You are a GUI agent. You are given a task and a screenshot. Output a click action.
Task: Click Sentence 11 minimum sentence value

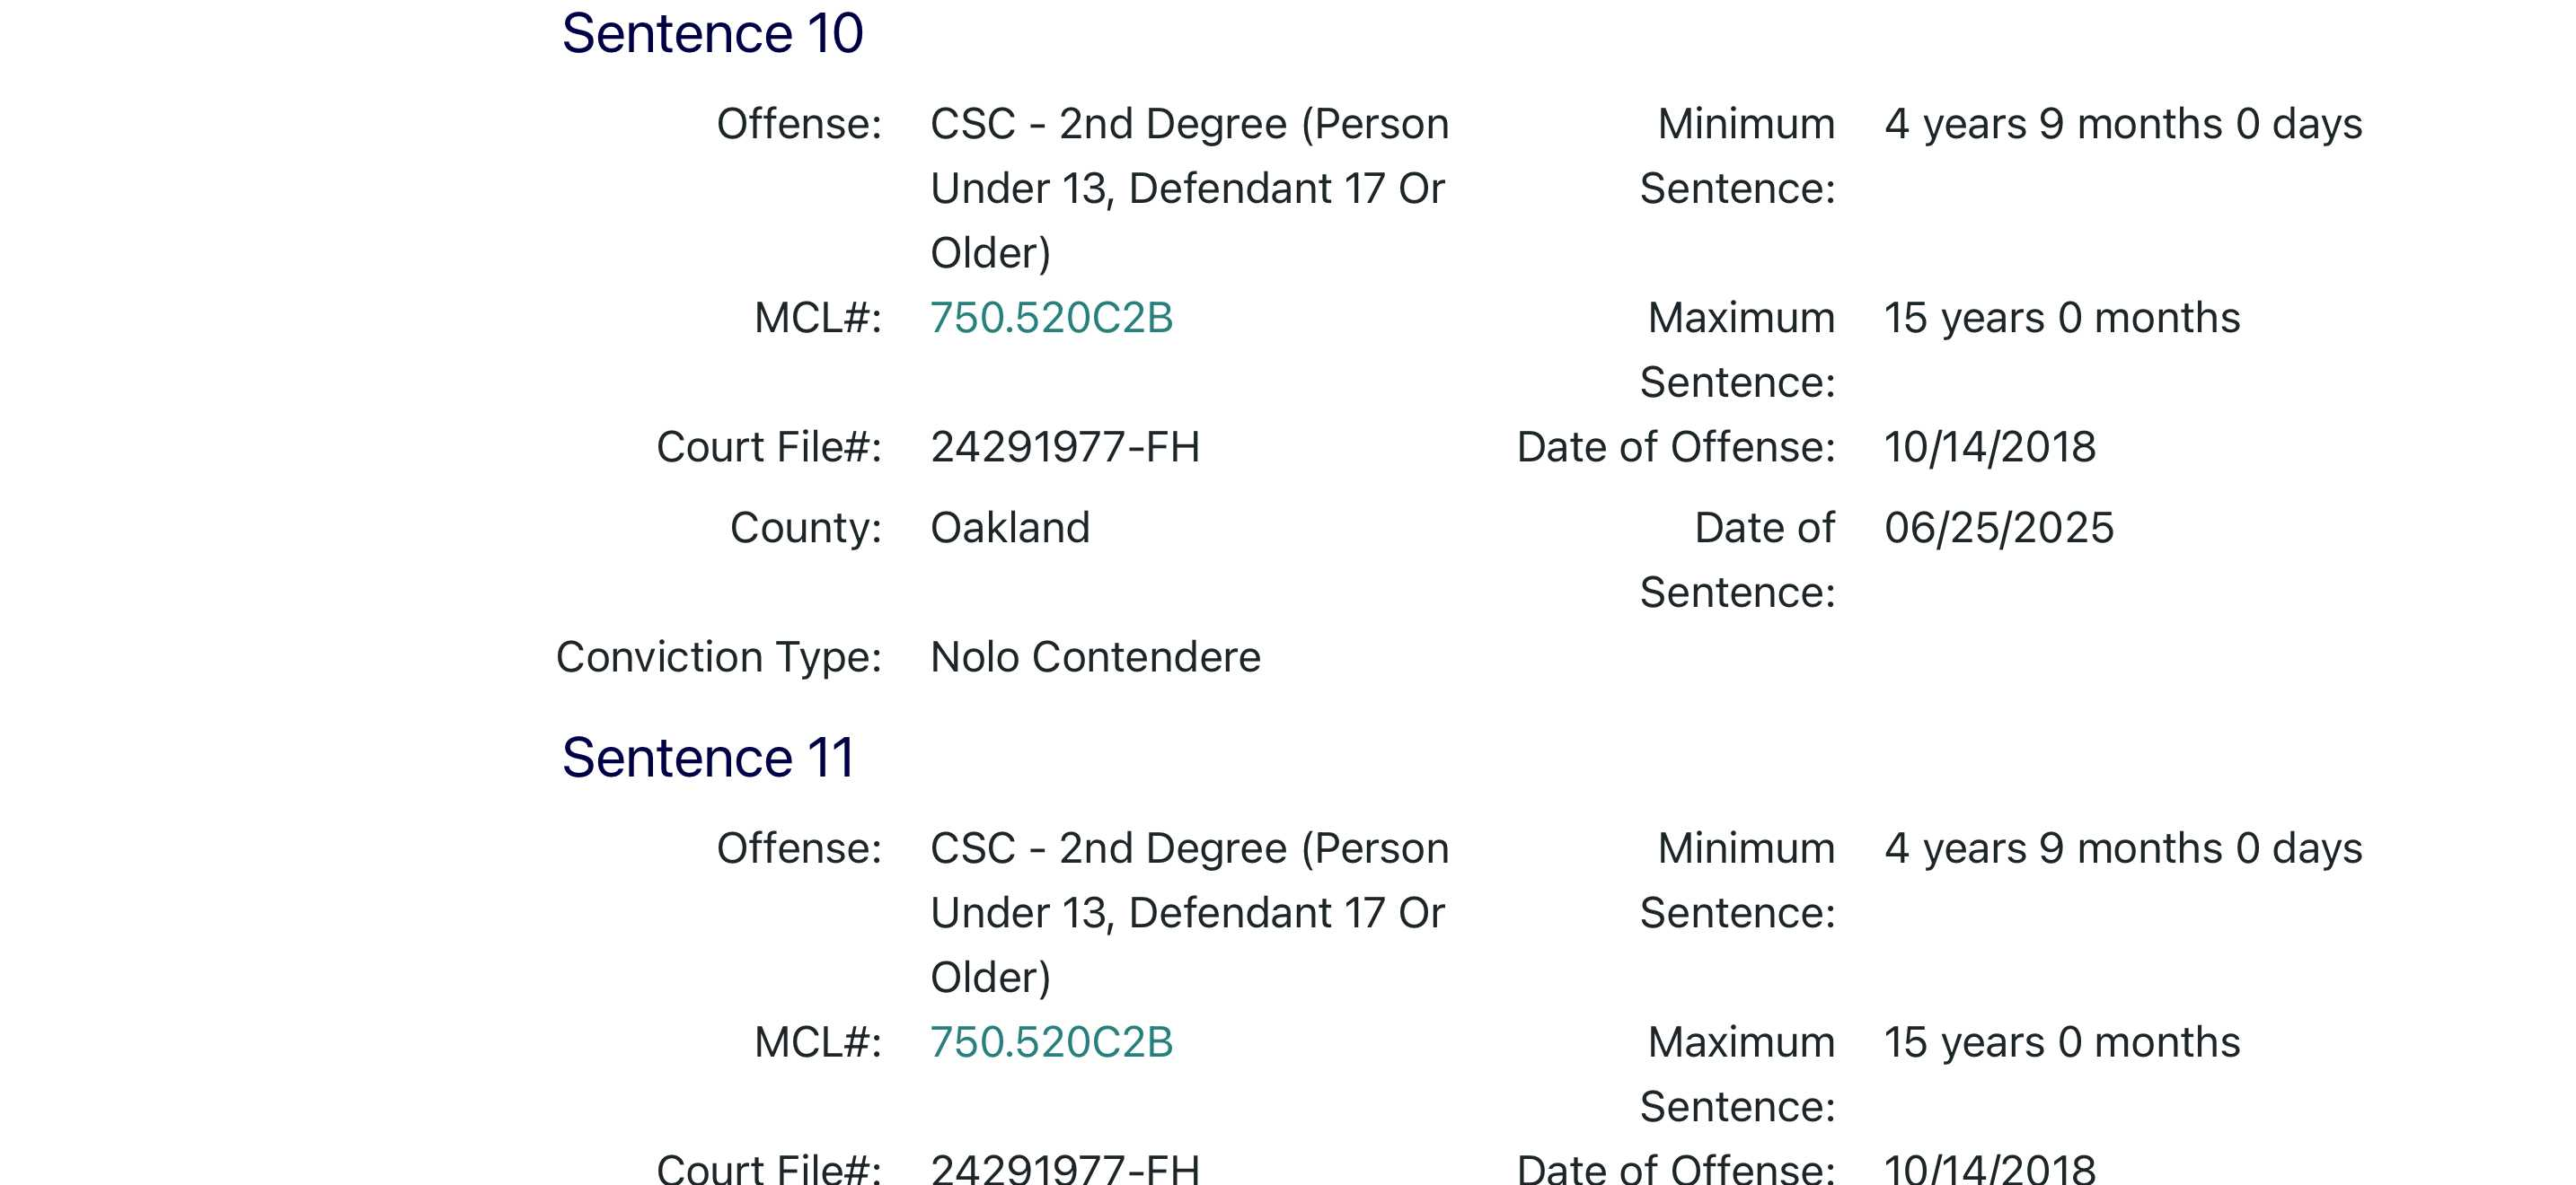coord(2123,848)
